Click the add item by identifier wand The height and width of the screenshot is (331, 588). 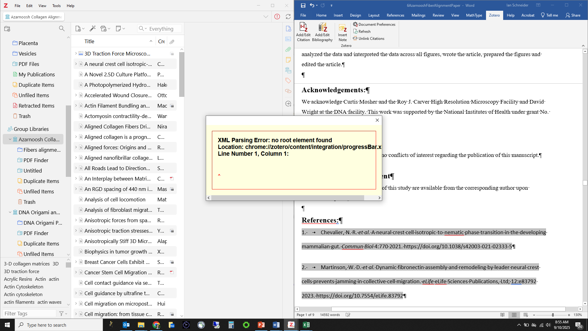[x=92, y=29]
